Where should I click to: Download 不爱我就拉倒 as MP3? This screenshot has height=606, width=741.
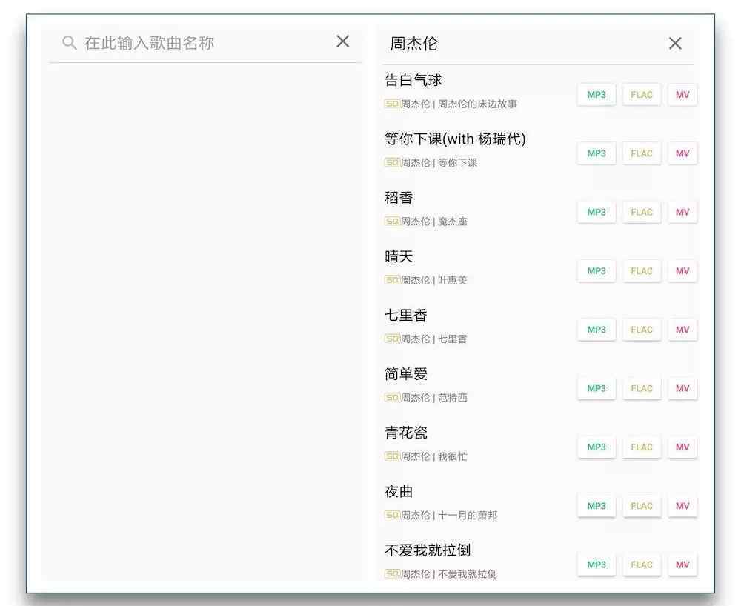point(597,565)
